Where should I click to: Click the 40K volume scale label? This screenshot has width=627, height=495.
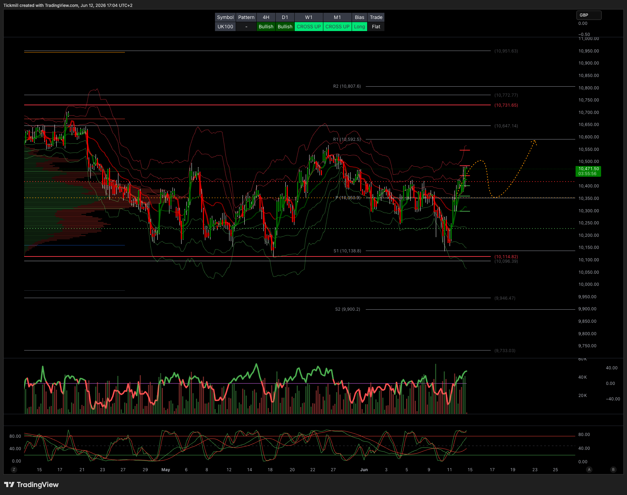582,377
